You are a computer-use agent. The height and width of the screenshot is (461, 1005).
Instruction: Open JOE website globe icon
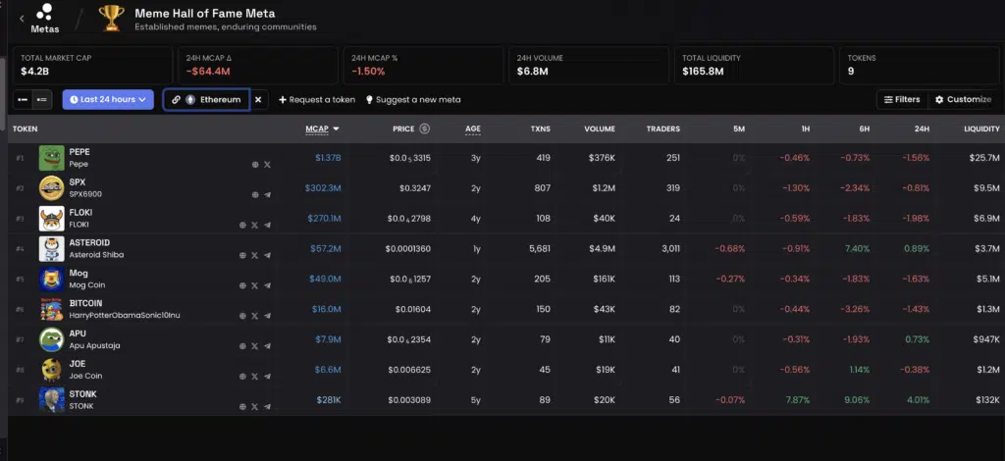243,376
